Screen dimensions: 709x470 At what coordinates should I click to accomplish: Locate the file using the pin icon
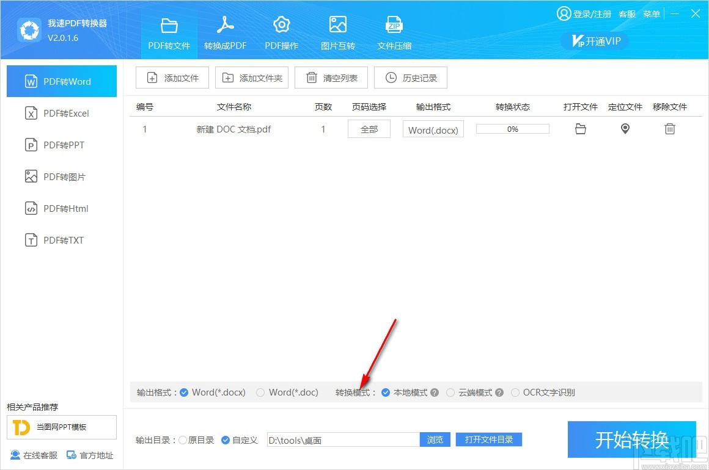coord(625,129)
